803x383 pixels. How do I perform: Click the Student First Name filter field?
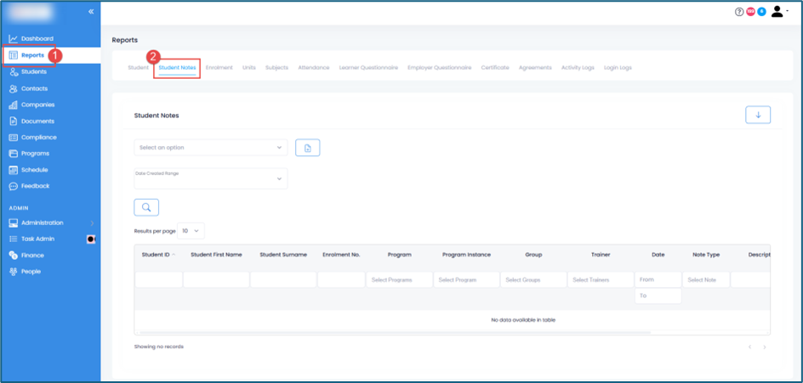point(216,280)
